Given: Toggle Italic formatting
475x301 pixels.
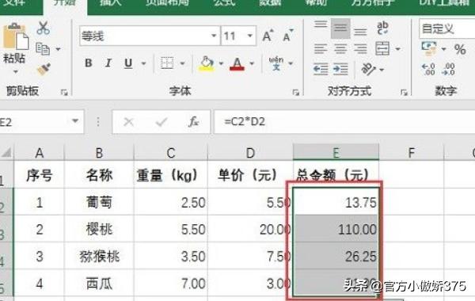Looking at the screenshot, I should click(x=108, y=63).
